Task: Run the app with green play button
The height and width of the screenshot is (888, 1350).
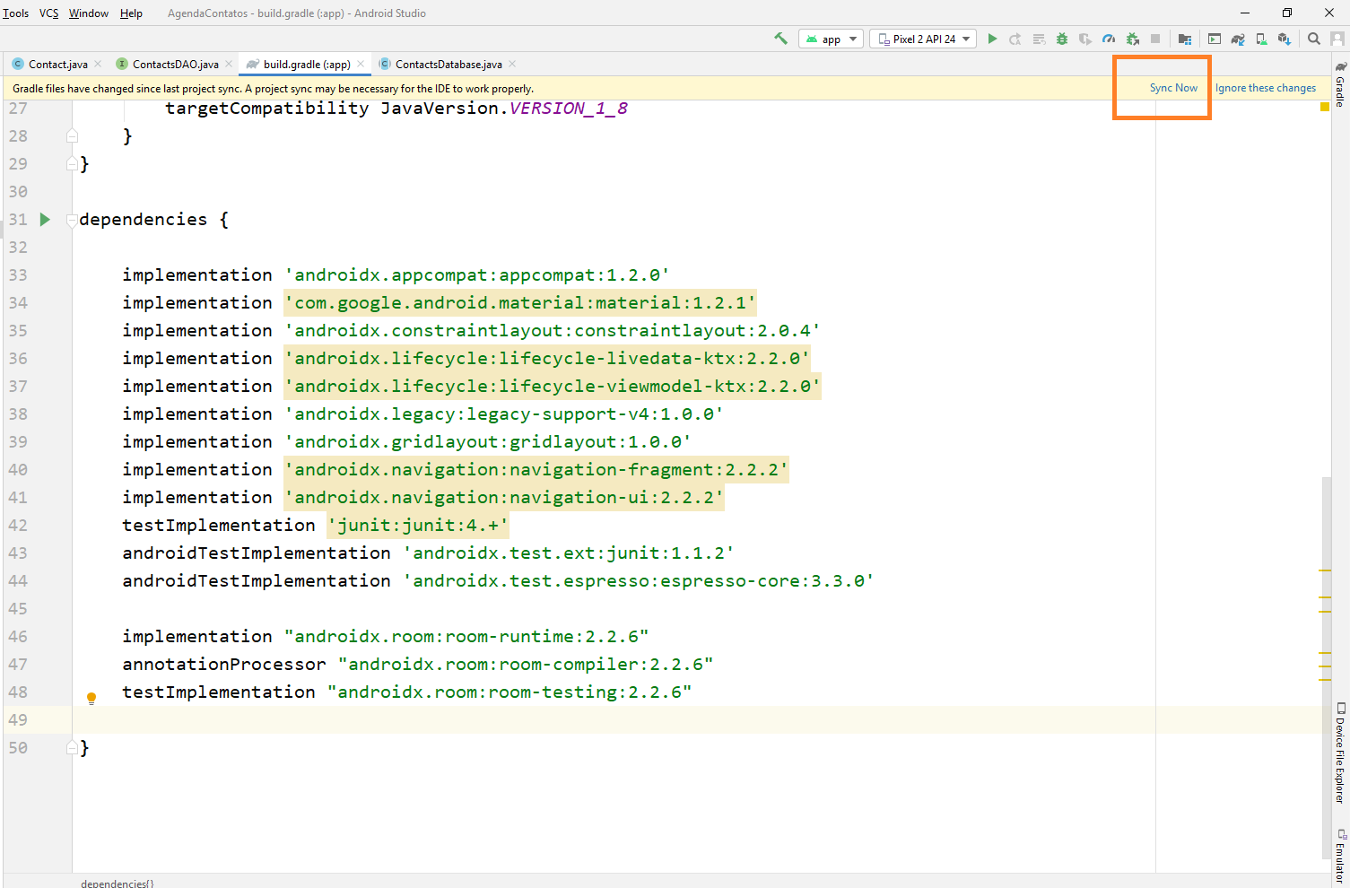Action: tap(992, 39)
